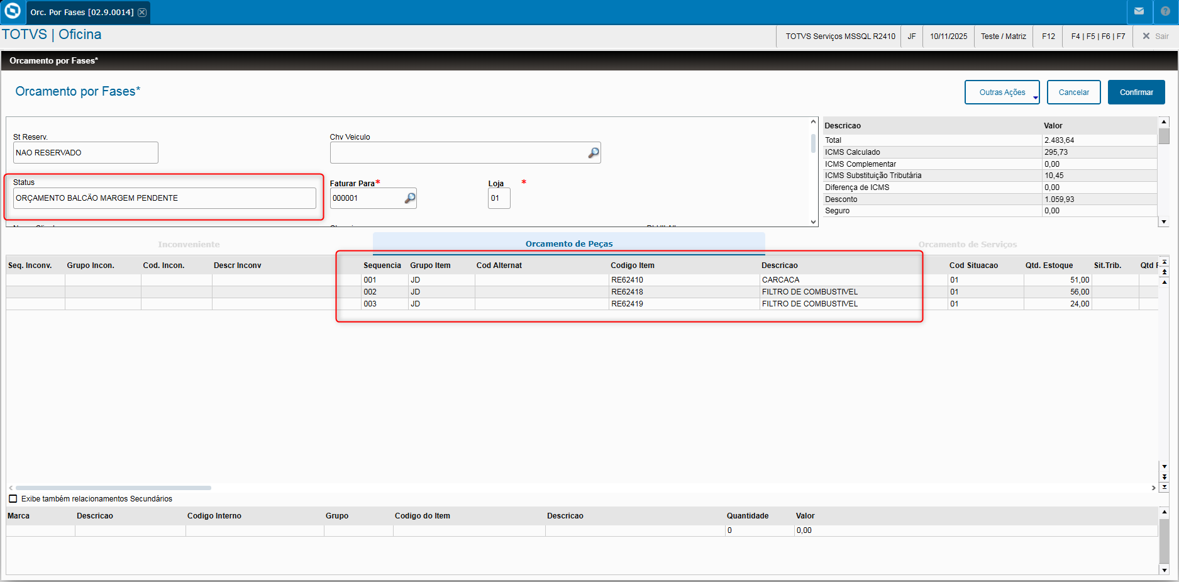The image size is (1179, 582).
Task: Click the stock quantity 51,00 cell
Action: point(1058,280)
